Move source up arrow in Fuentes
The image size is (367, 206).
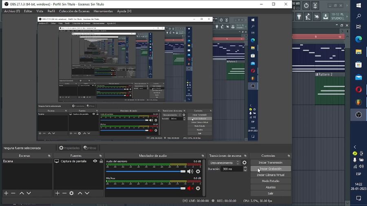(x=80, y=193)
